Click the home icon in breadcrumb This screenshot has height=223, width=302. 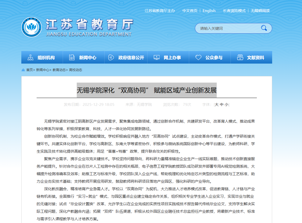click(x=23, y=70)
